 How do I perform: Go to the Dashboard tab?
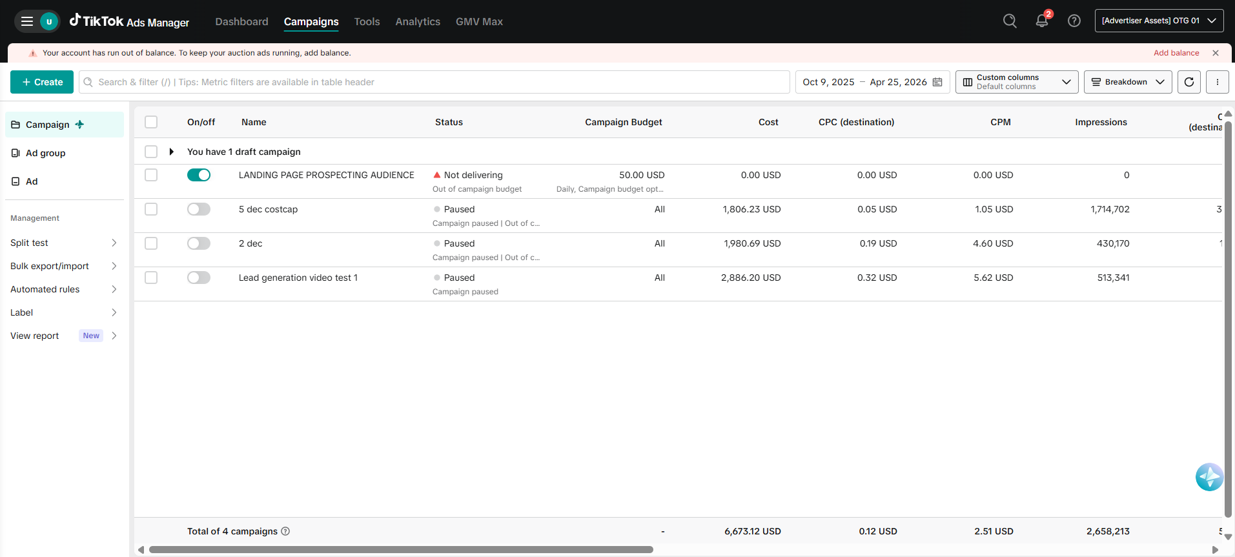click(241, 21)
